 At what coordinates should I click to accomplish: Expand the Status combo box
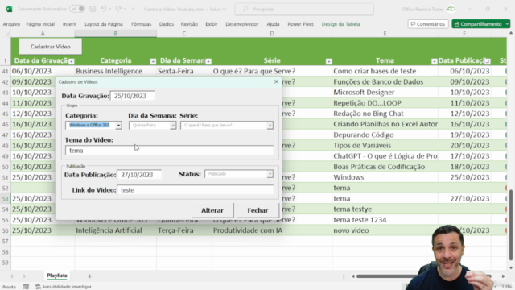270,174
